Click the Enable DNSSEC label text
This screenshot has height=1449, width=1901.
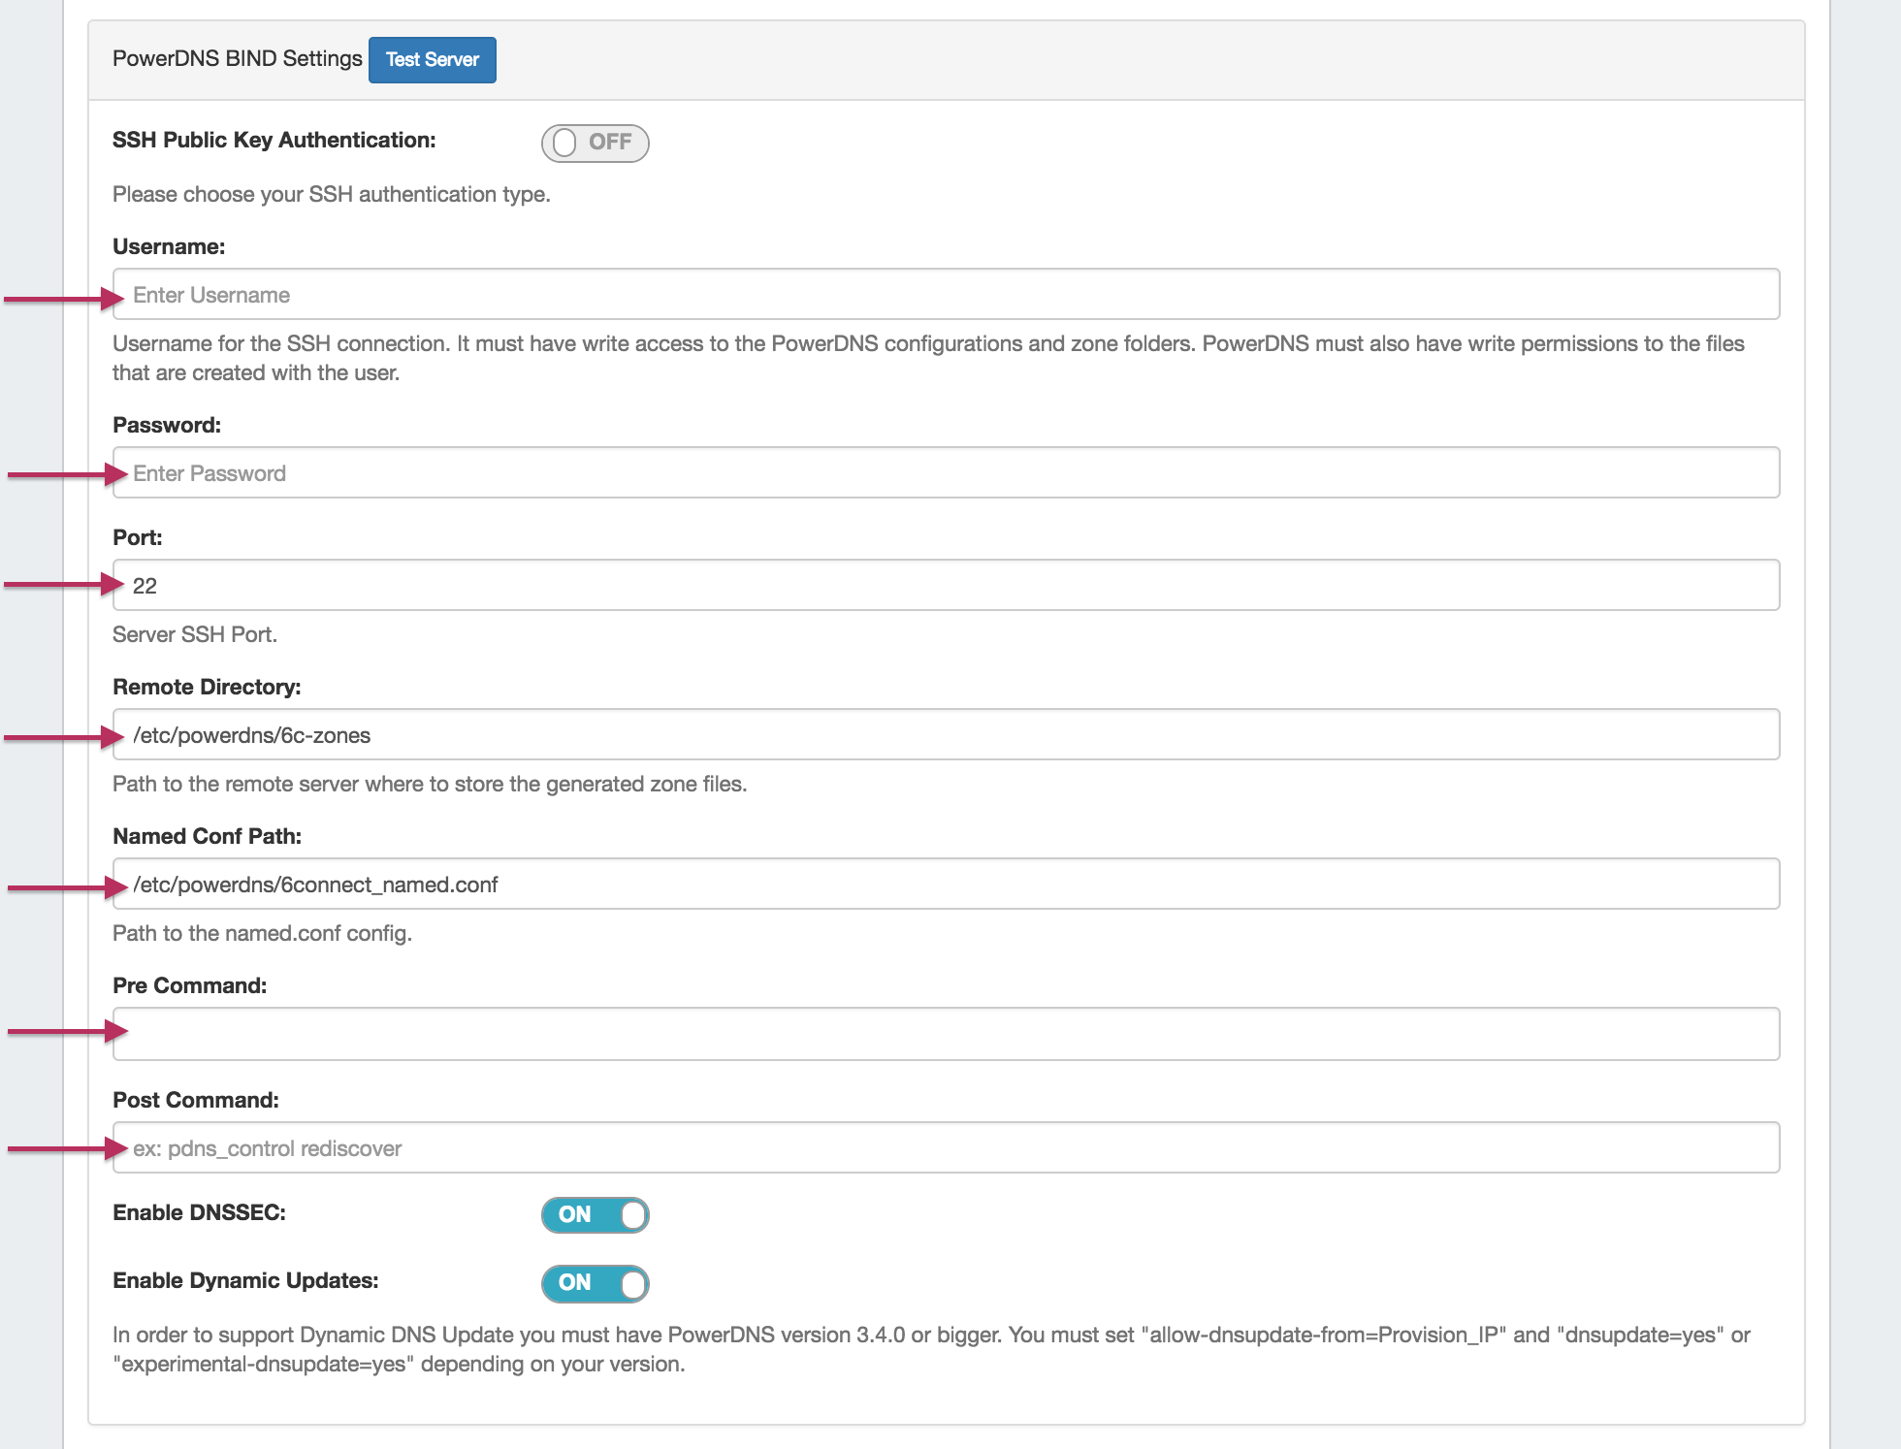tap(199, 1212)
